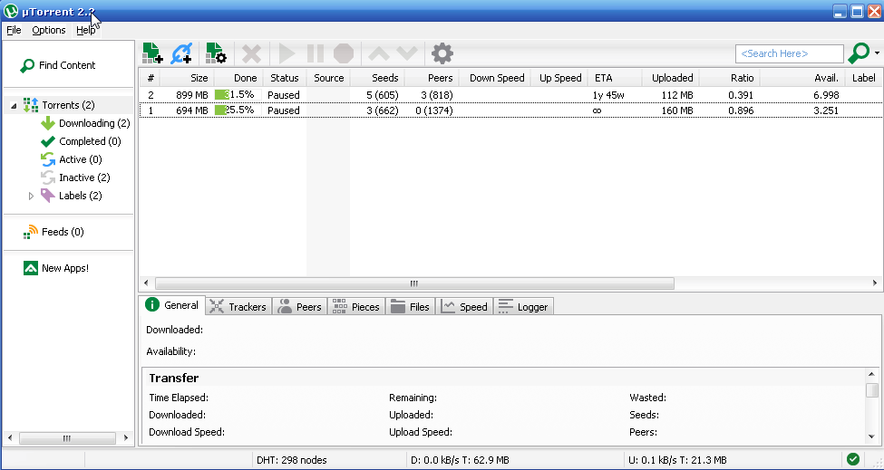Collapse the Torrents tree node
The image size is (884, 470).
[14, 105]
